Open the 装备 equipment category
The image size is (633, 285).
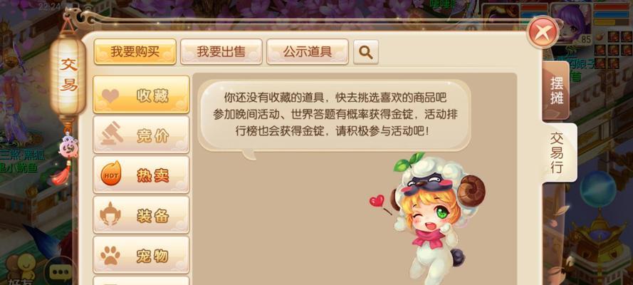[x=141, y=214]
